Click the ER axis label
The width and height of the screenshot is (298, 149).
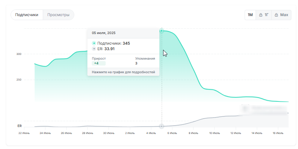click(20, 126)
